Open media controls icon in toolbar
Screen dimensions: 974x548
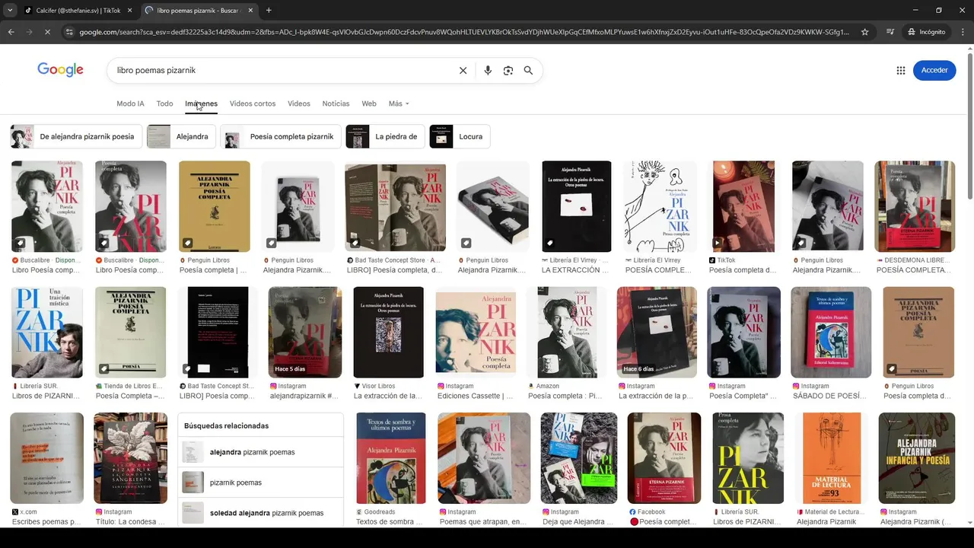[x=890, y=32]
